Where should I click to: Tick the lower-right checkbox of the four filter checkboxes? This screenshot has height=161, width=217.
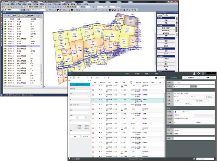(84, 128)
